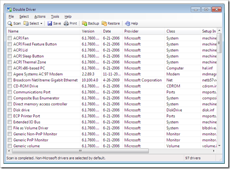The width and height of the screenshot is (230, 169).
Task: Check the Generic Non-PnP Monitor checkbox
Action: coord(10,134)
